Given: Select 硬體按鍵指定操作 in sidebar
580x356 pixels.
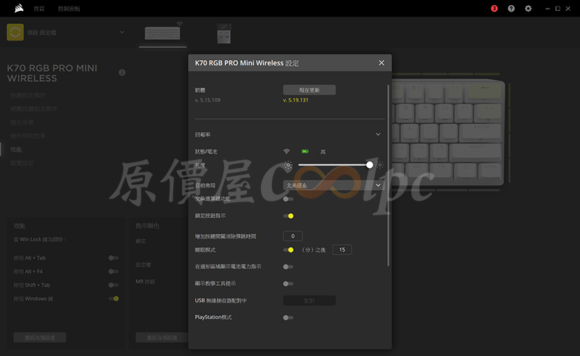Looking at the screenshot, I should coord(33,109).
